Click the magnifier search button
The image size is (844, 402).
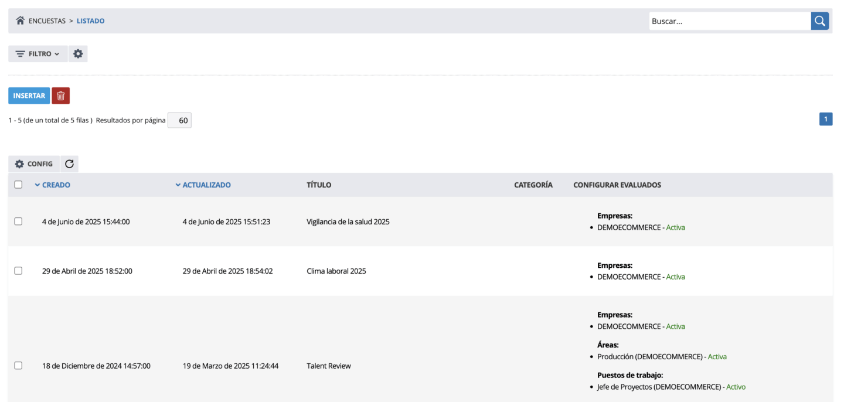(820, 21)
